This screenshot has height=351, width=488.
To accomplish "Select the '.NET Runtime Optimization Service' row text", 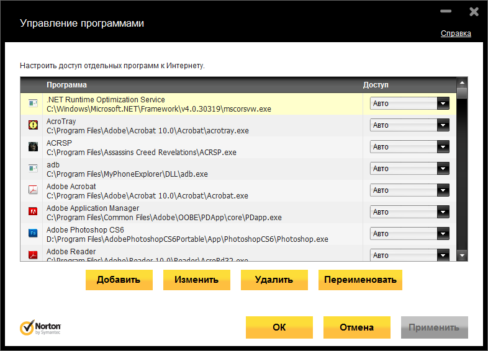I will click(x=106, y=99).
